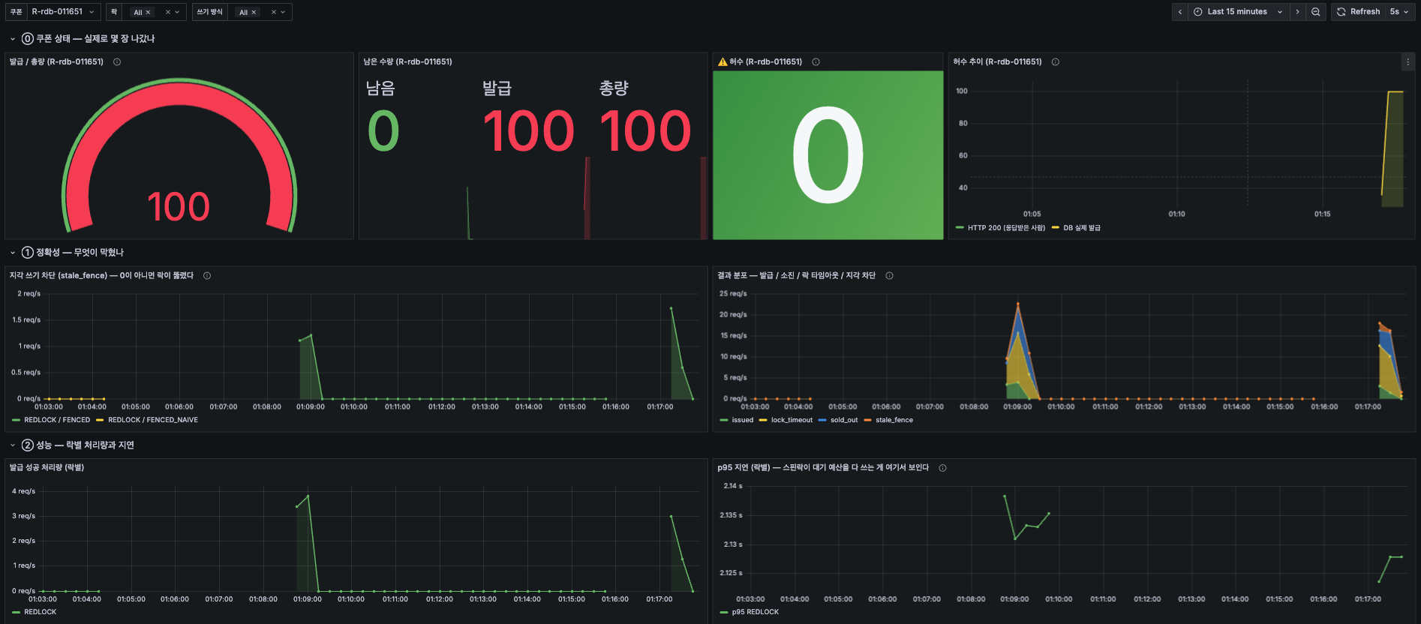
Task: Open 결과 분포 panel title
Action: [796, 276]
